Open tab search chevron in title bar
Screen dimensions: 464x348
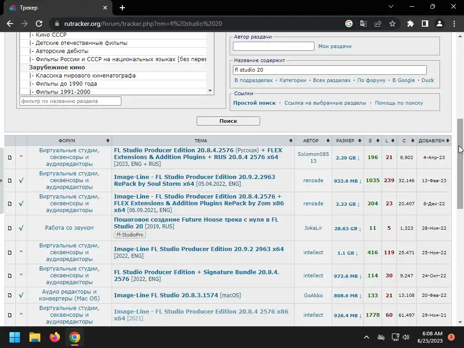coord(391,6)
